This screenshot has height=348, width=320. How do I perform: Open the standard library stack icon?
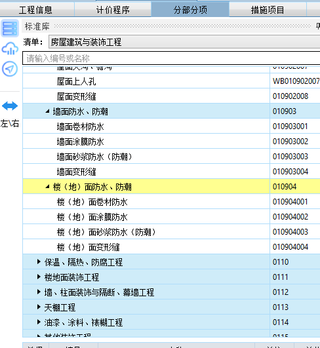[x=10, y=28]
